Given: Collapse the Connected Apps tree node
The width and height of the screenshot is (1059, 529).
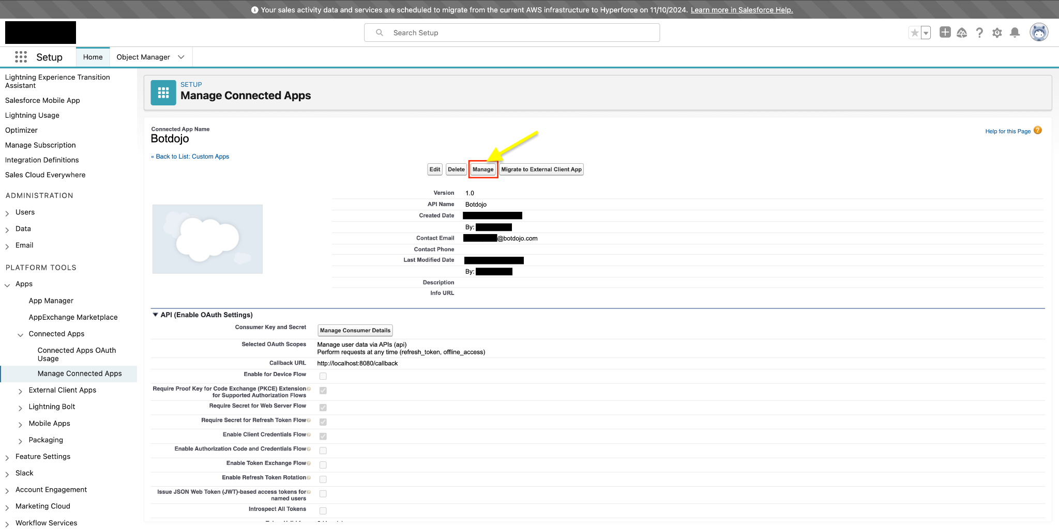Looking at the screenshot, I should point(21,335).
